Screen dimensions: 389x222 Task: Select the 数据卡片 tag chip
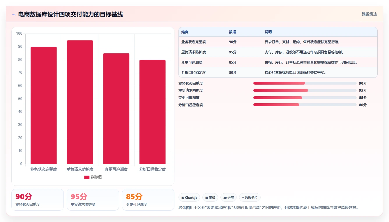point(250,197)
